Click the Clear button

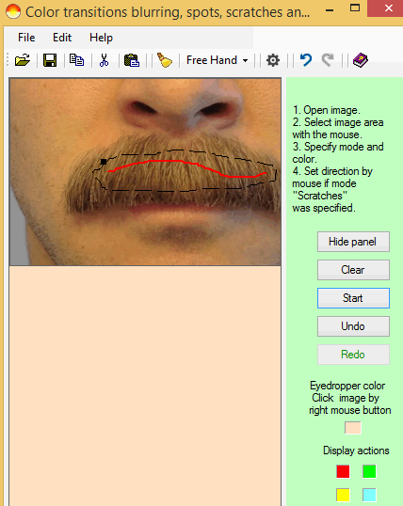(353, 270)
